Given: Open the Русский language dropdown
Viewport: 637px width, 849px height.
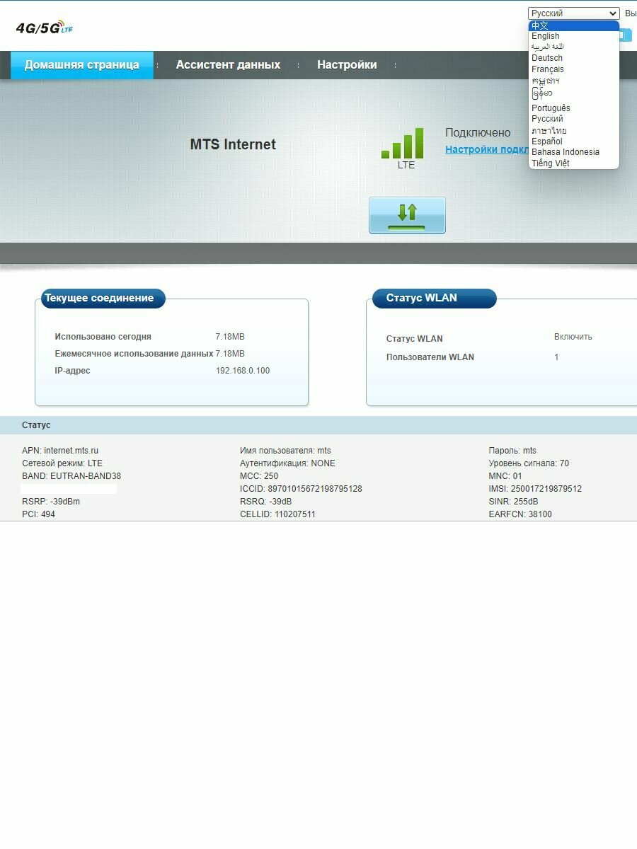Looking at the screenshot, I should 573,13.
